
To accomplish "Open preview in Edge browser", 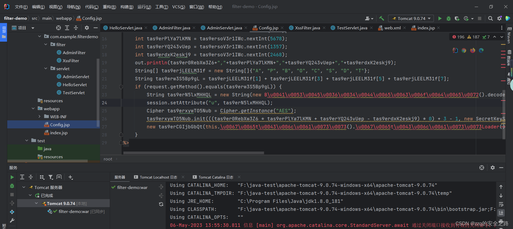I will point(481,50).
